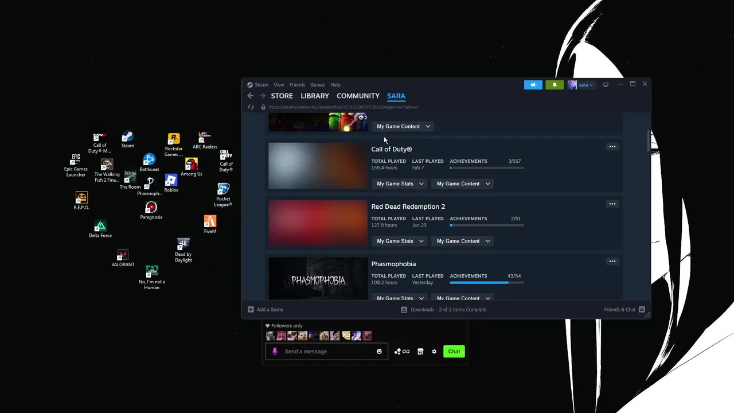The width and height of the screenshot is (734, 413).
Task: Click the Big Picture mode monitor icon
Action: click(x=605, y=85)
